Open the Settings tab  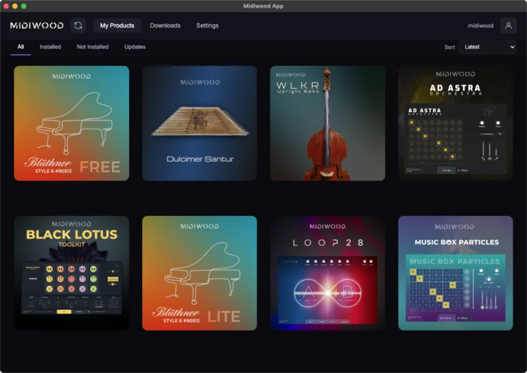point(207,25)
